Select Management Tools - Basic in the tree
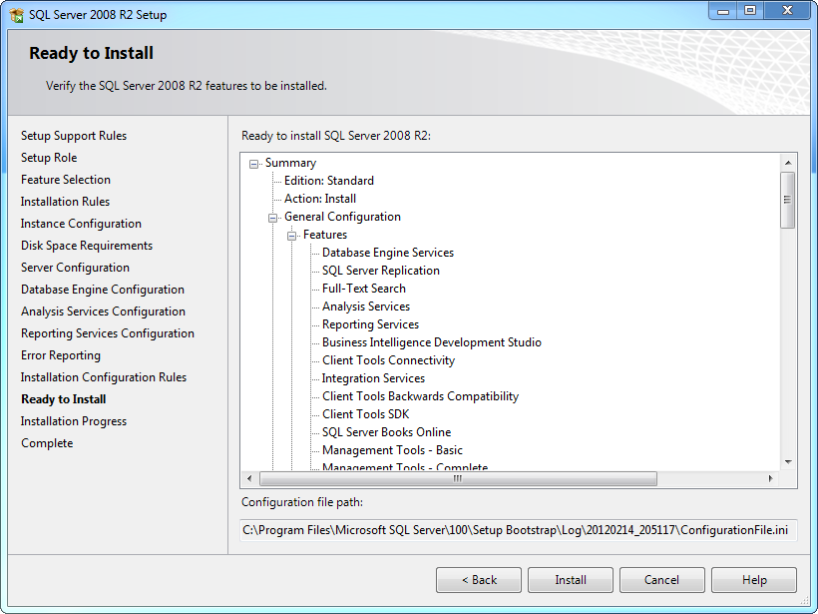 391,449
